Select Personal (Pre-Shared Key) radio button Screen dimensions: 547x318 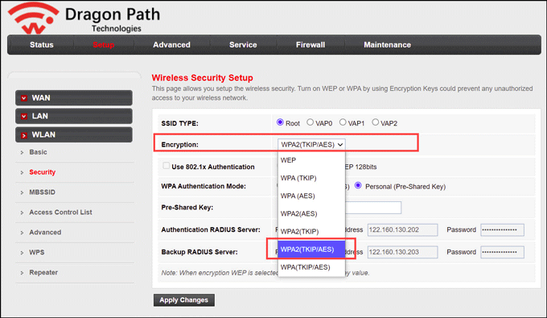358,186
